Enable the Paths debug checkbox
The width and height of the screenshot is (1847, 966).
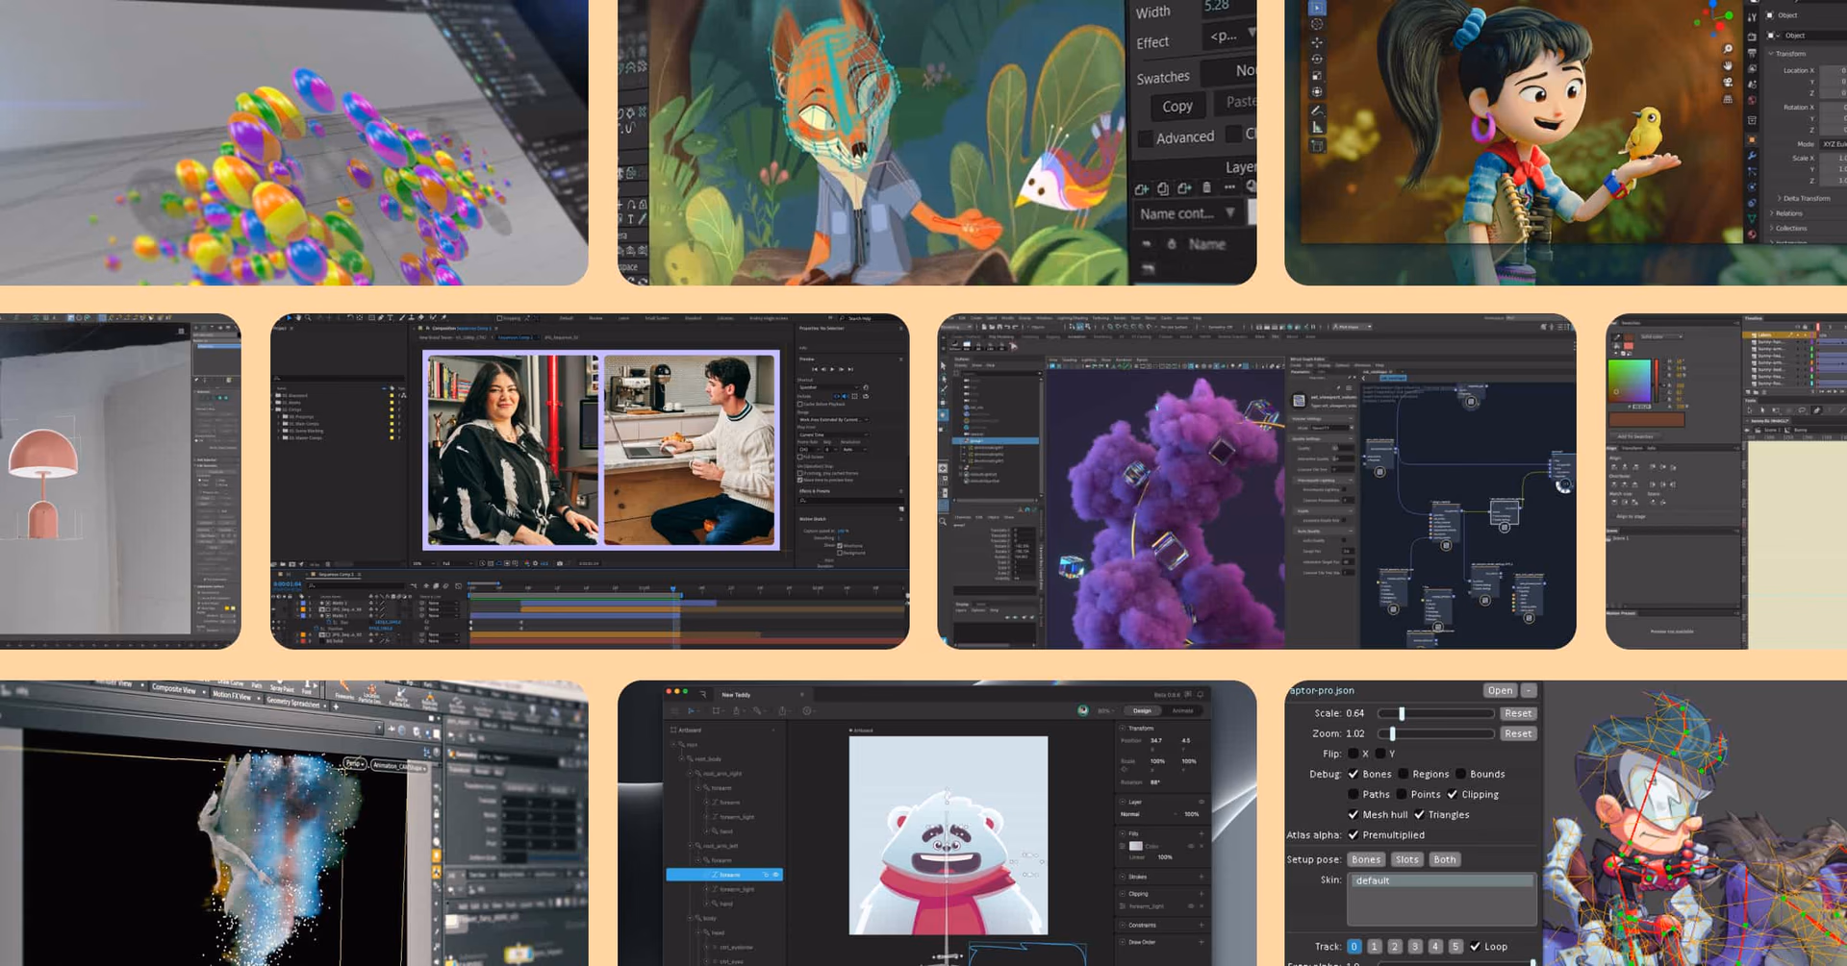coord(1354,794)
